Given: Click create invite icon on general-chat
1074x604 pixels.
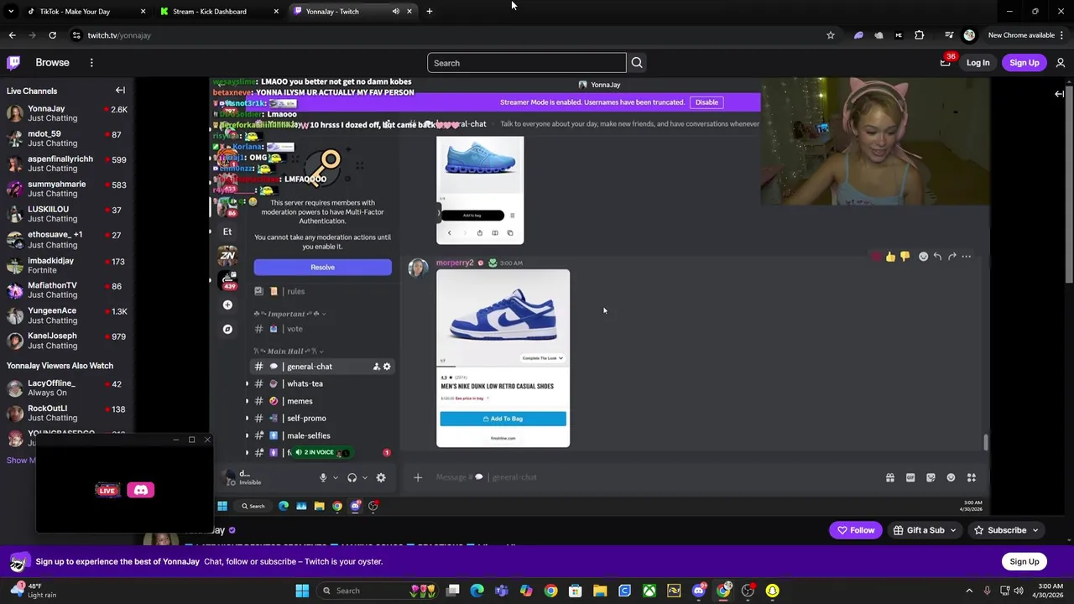Looking at the screenshot, I should [x=376, y=367].
